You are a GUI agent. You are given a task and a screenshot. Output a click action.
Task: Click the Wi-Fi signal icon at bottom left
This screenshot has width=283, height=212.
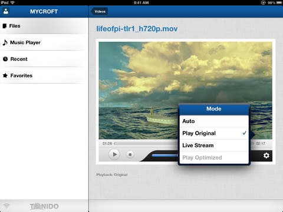(6, 206)
